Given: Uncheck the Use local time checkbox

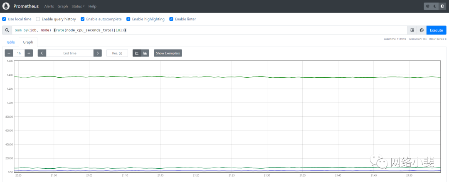Looking at the screenshot, I should pos(4,19).
